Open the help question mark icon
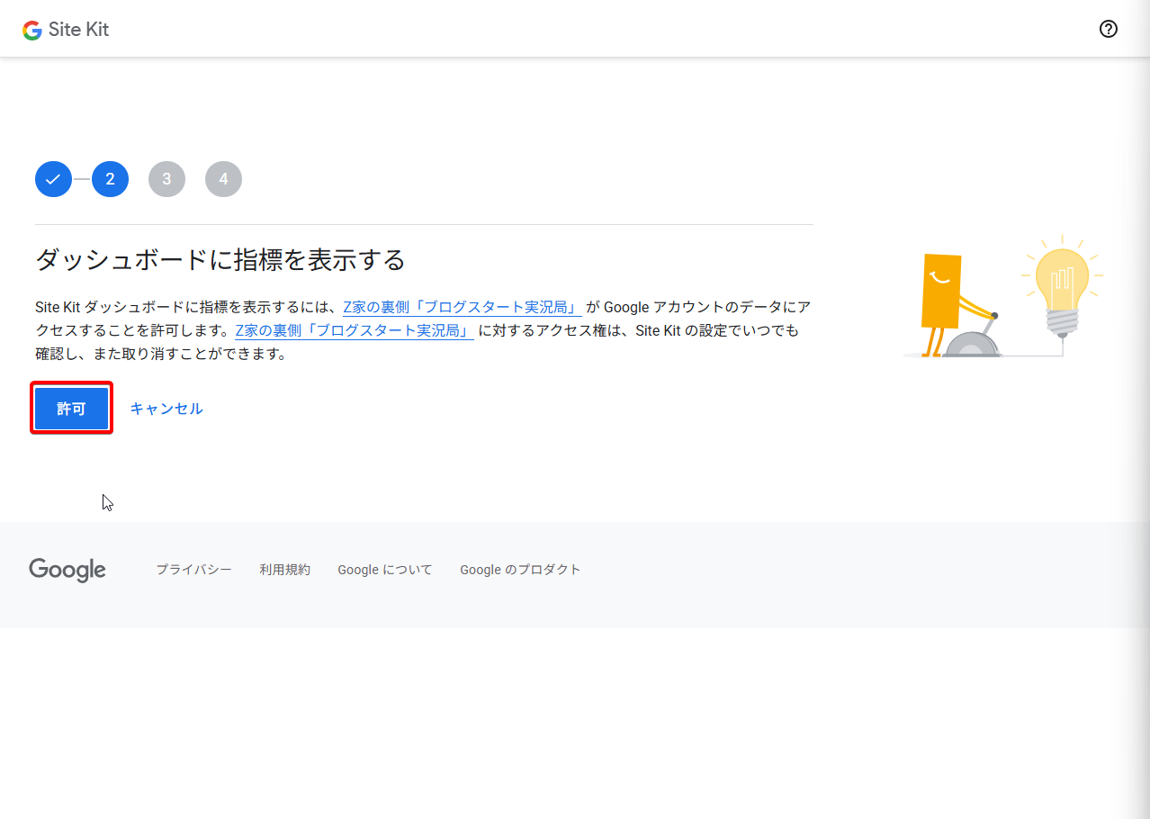Screen dimensions: 1150x819 [x=1109, y=29]
